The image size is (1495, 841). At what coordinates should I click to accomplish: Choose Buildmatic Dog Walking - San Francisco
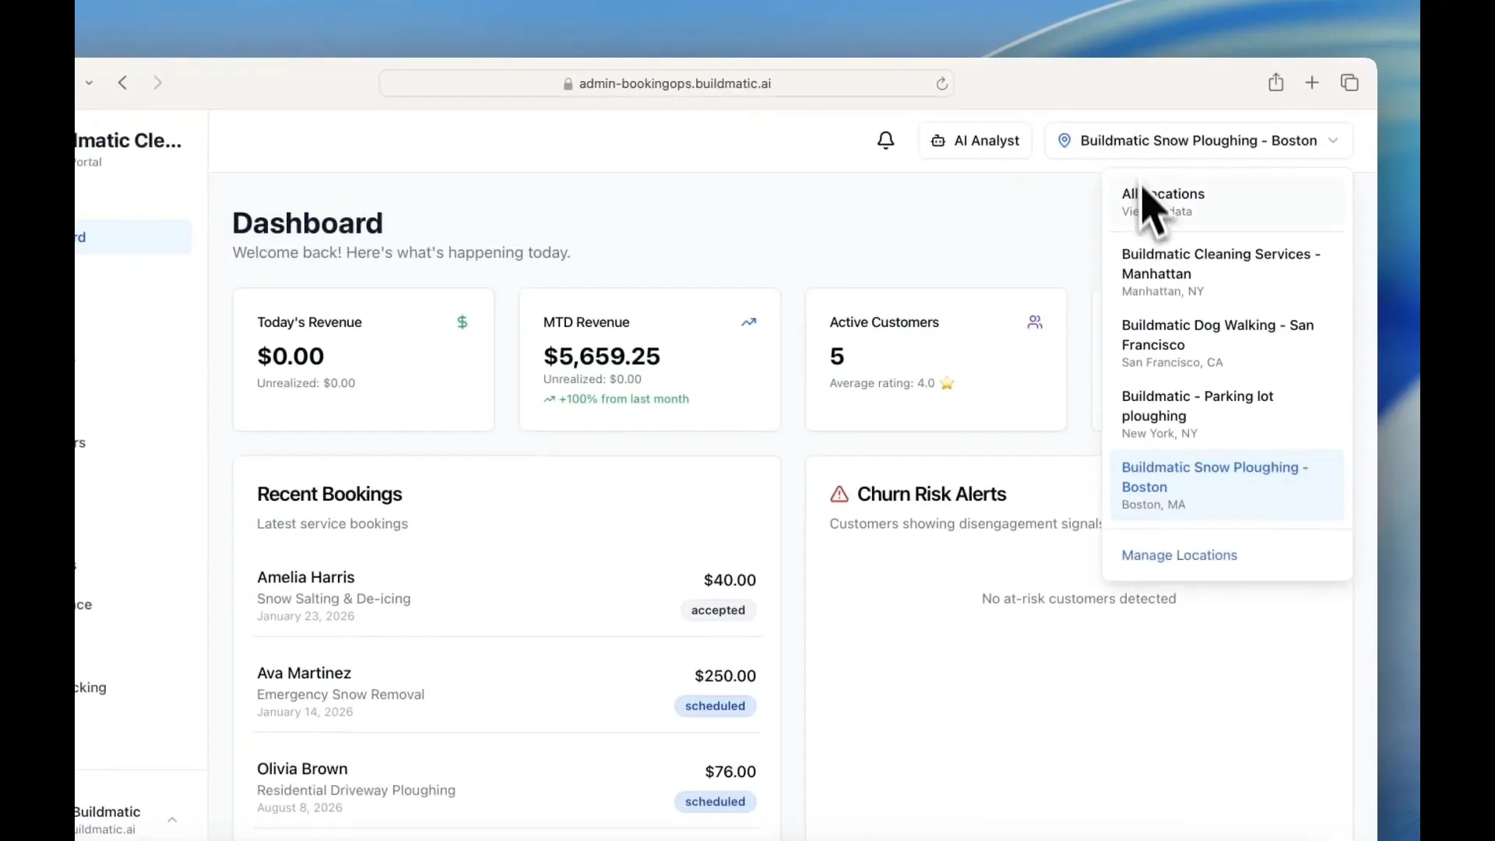tap(1227, 343)
